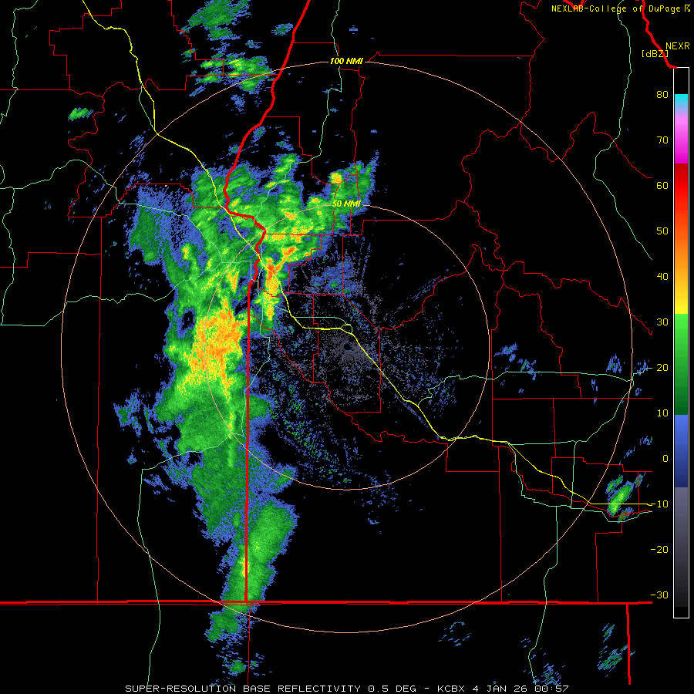
Task: Click the 30 value on the dBZ scale
Action: point(662,322)
